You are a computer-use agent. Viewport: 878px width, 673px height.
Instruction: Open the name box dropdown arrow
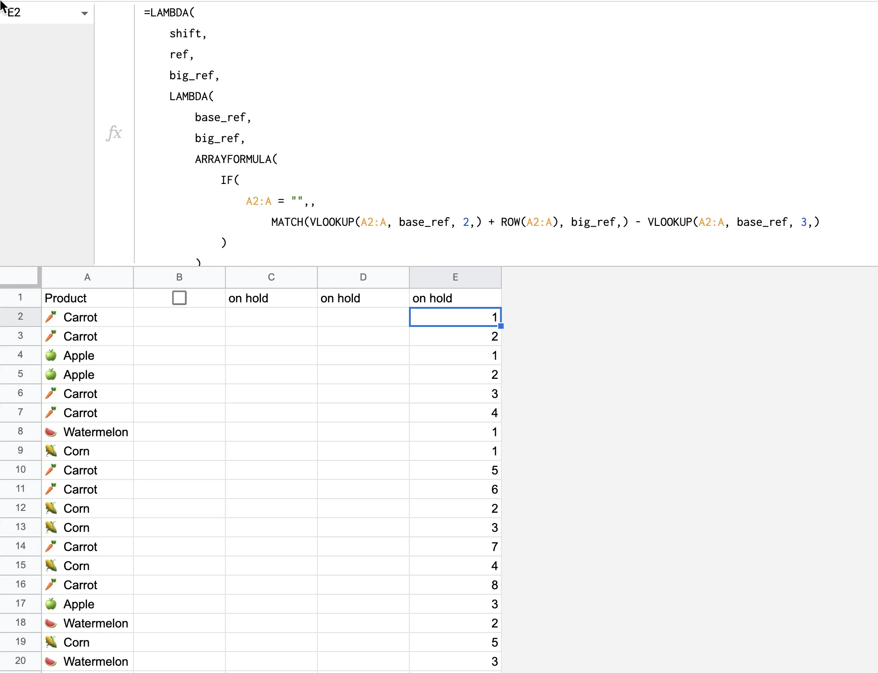point(84,13)
